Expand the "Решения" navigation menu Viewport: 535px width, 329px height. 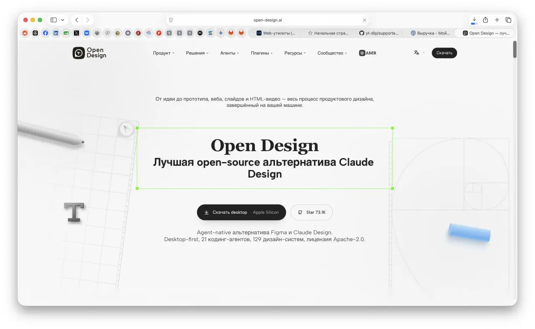pos(197,53)
